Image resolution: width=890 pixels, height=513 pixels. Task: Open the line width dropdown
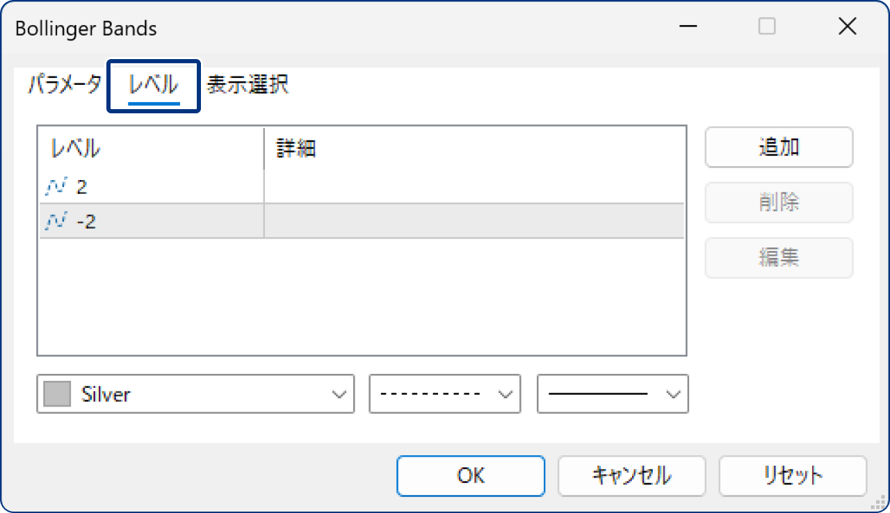[x=612, y=393]
